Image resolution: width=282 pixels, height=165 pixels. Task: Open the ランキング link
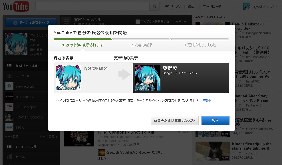click(x=173, y=7)
